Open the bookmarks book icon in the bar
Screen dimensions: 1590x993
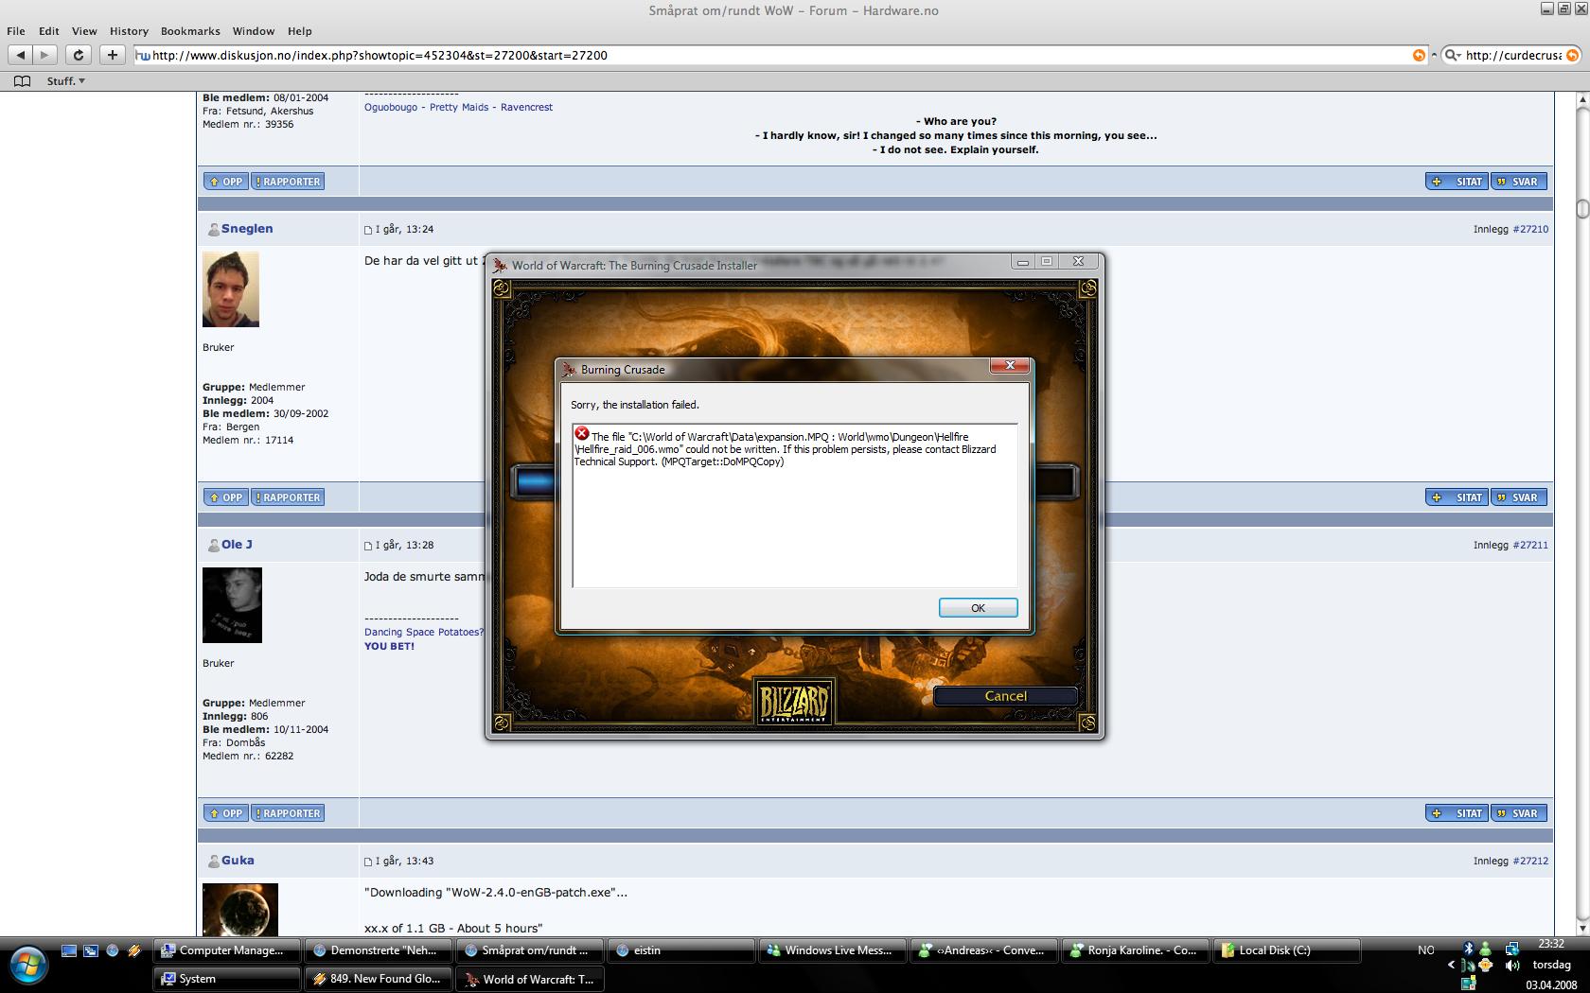click(22, 81)
